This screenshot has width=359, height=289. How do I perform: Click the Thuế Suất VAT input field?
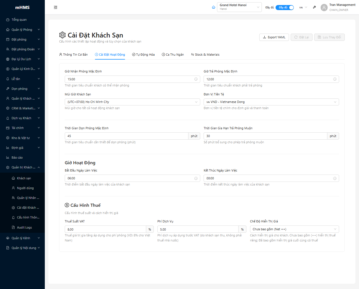(x=106, y=229)
